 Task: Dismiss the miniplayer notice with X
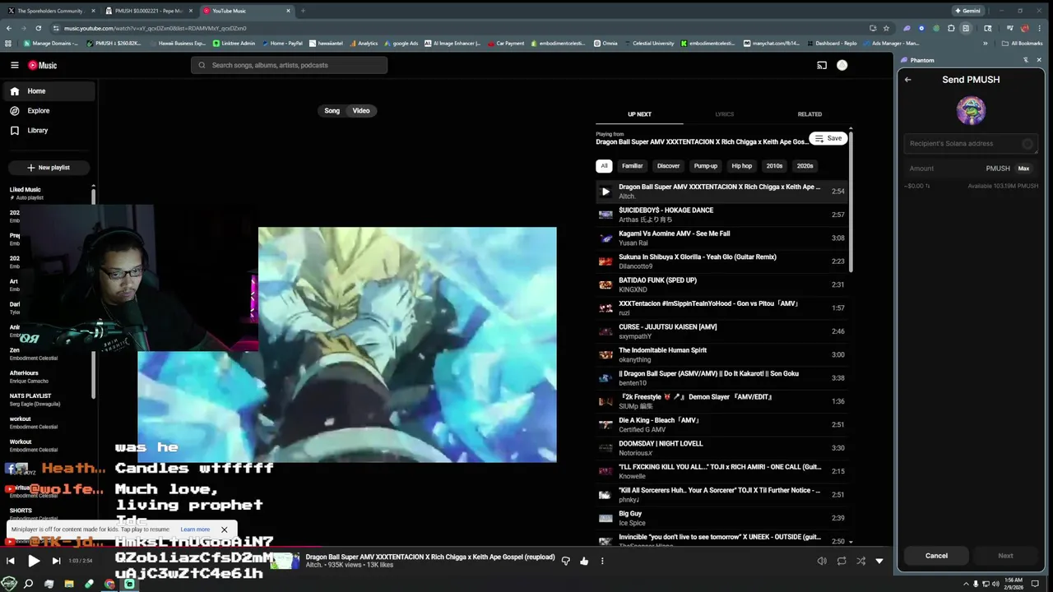(x=224, y=530)
